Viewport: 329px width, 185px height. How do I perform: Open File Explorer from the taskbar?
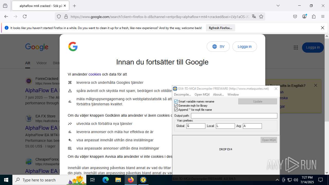[118, 180]
